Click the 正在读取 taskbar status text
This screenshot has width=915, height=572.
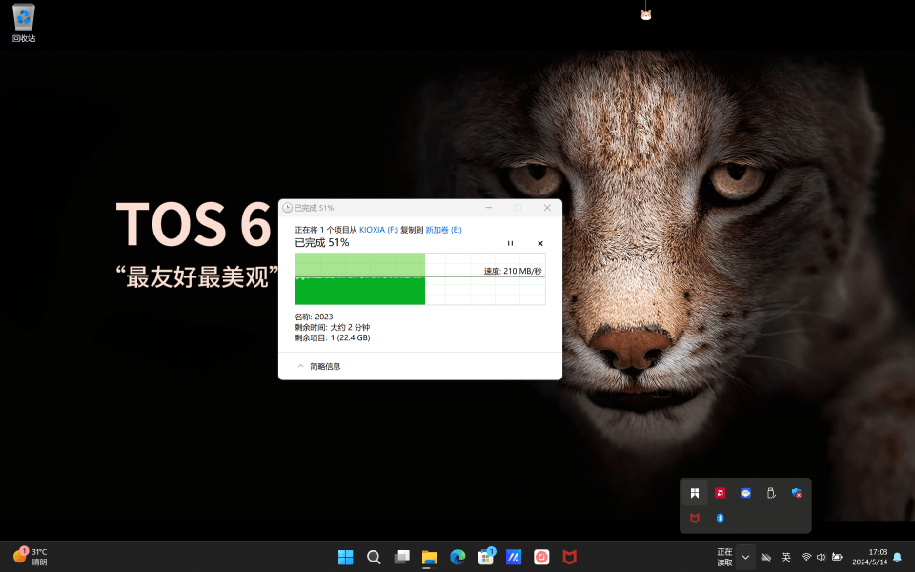coord(724,557)
